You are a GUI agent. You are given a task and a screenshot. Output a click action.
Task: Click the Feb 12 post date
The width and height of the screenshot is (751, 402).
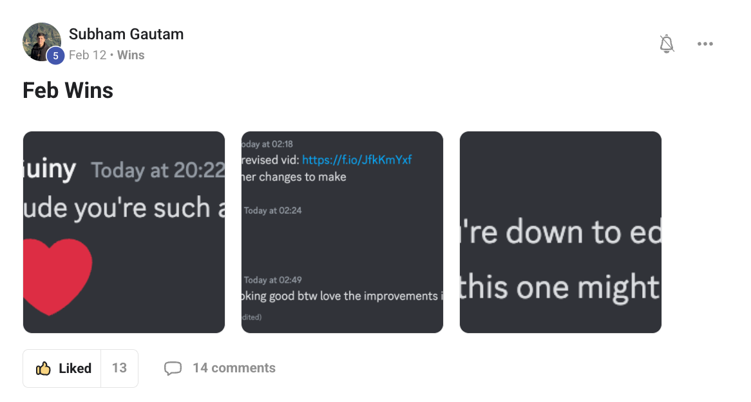(x=87, y=55)
